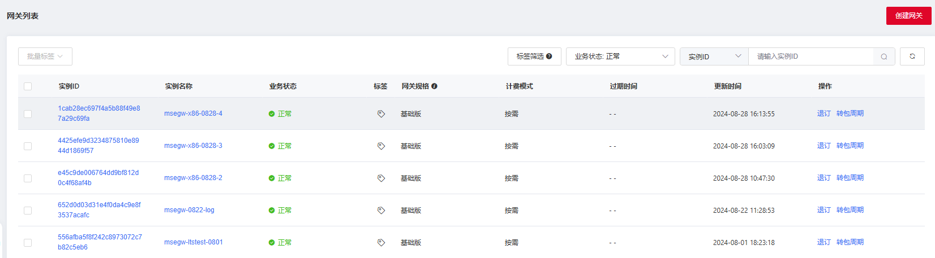This screenshot has height=258, width=935.
Task: Open instance name msegw-0822-log
Action: click(x=190, y=210)
